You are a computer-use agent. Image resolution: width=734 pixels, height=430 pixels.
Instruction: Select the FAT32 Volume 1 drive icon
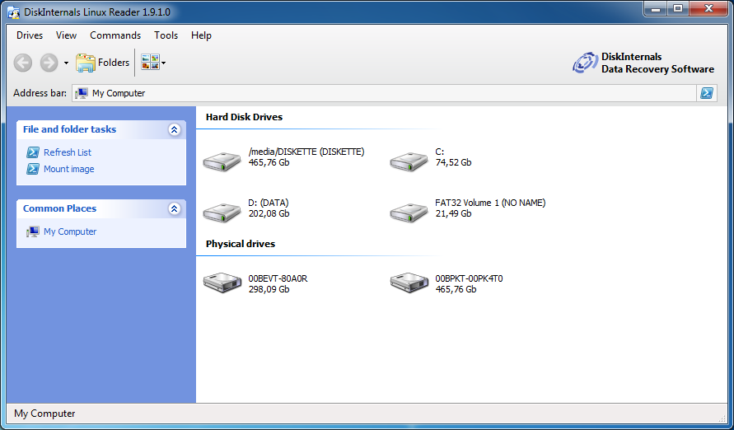tap(409, 212)
